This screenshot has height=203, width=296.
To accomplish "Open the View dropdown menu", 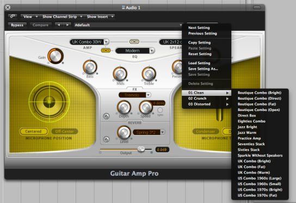I will pos(30,17).
